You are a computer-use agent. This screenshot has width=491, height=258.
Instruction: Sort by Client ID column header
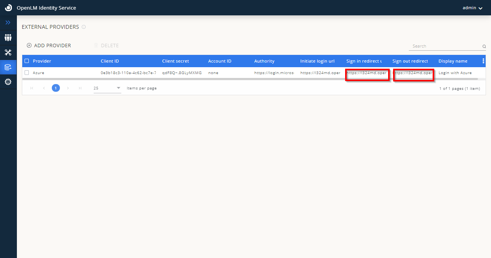pyautogui.click(x=110, y=61)
